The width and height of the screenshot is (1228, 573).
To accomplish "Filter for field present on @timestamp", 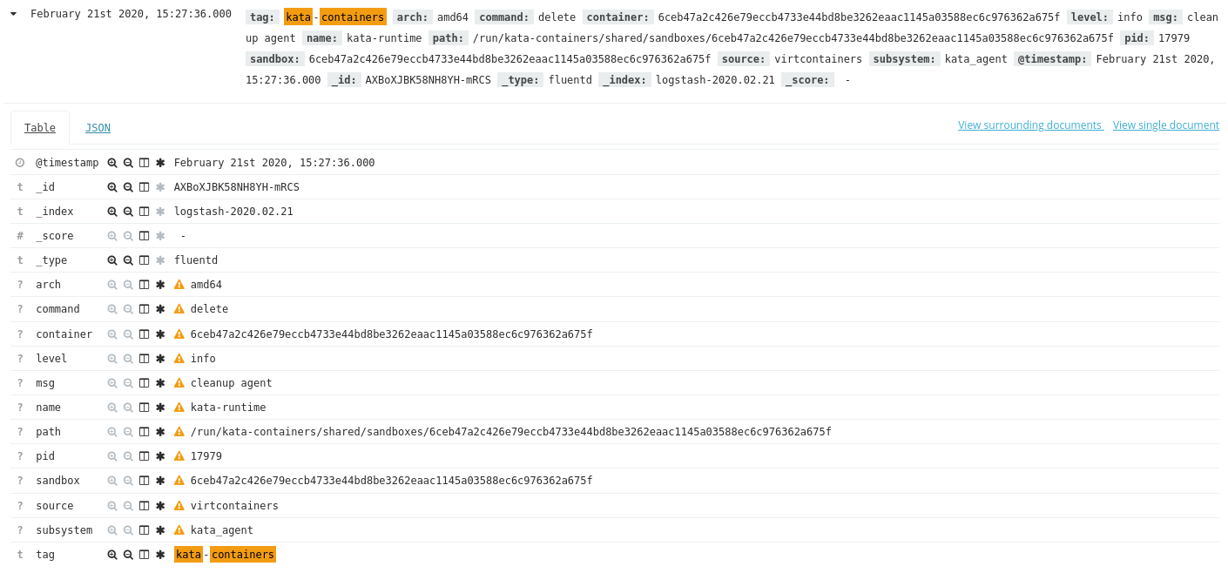I will point(160,163).
